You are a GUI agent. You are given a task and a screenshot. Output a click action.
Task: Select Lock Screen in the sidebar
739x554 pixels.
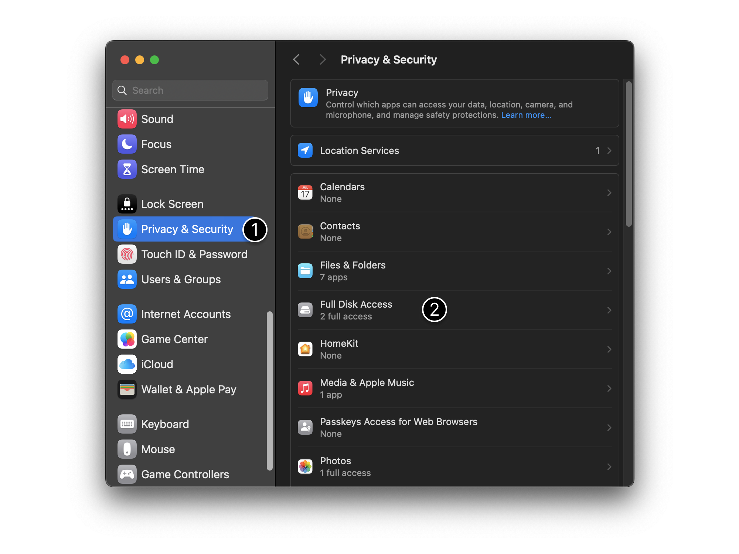[x=172, y=204]
